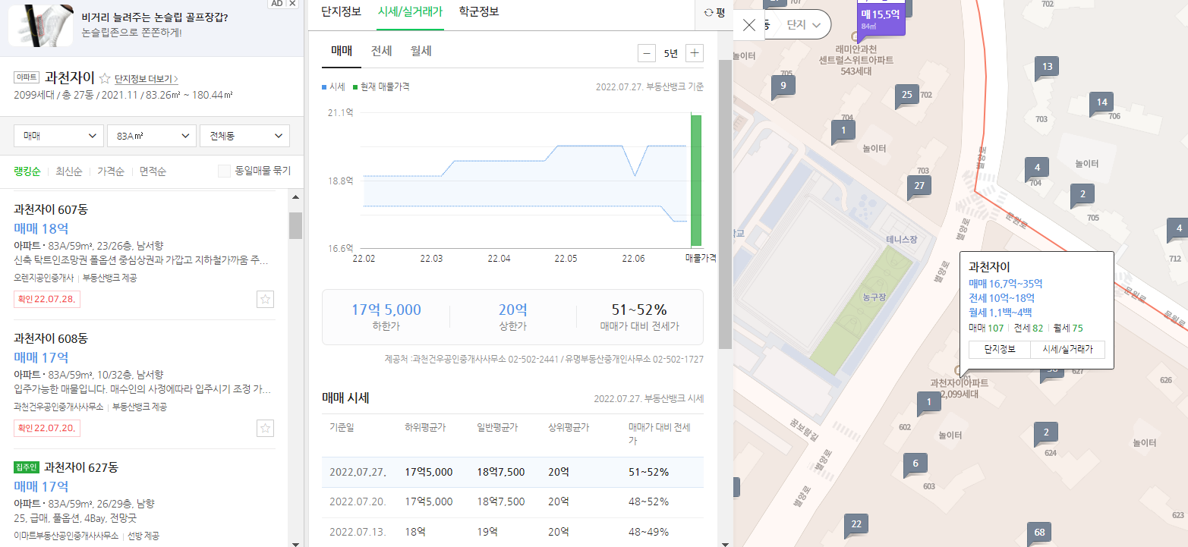Click the listing panel vertical scrollbar thumb
This screenshot has height=547, width=1188.
tap(295, 225)
